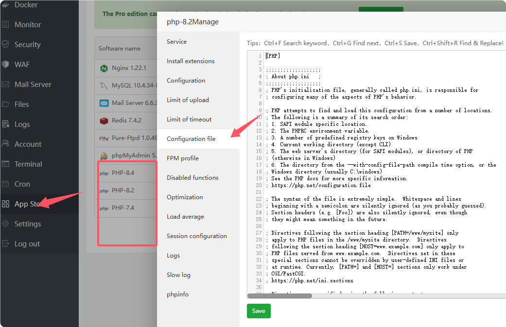Click the PHP-8.2 php logo icon
Viewport: 506px width, 327px height.
pos(104,191)
